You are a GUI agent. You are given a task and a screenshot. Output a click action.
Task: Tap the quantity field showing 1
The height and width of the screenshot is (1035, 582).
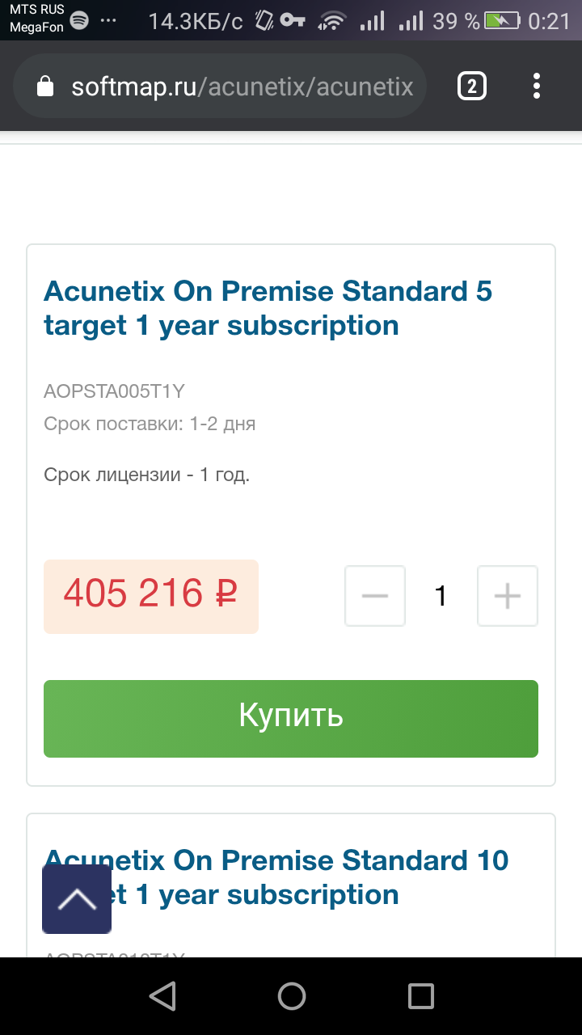[x=441, y=596]
